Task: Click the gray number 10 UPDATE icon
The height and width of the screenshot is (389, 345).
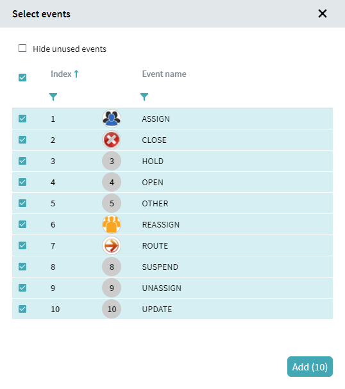Action: (112, 309)
